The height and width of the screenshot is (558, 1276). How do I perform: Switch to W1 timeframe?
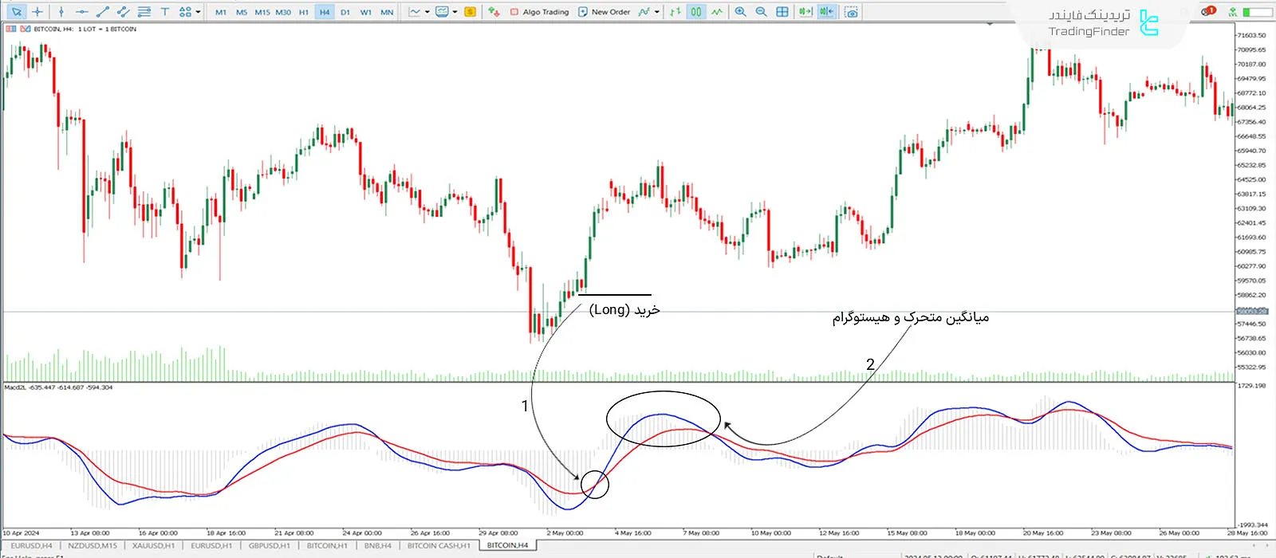click(x=366, y=12)
